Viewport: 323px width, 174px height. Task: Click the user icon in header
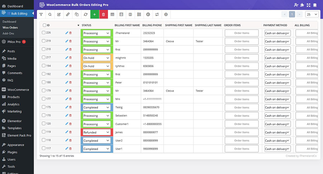296,5
